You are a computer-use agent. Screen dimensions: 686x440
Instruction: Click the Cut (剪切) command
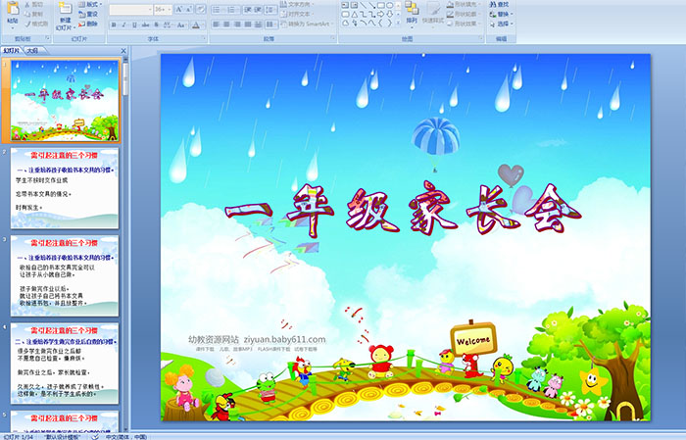(33, 4)
